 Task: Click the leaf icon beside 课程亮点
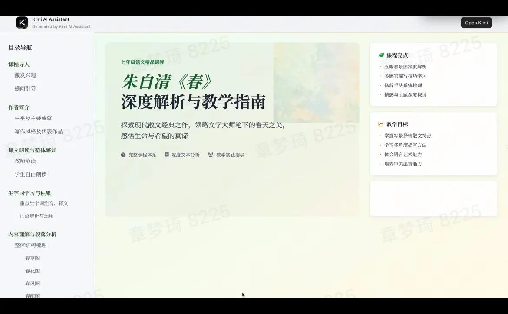381,55
